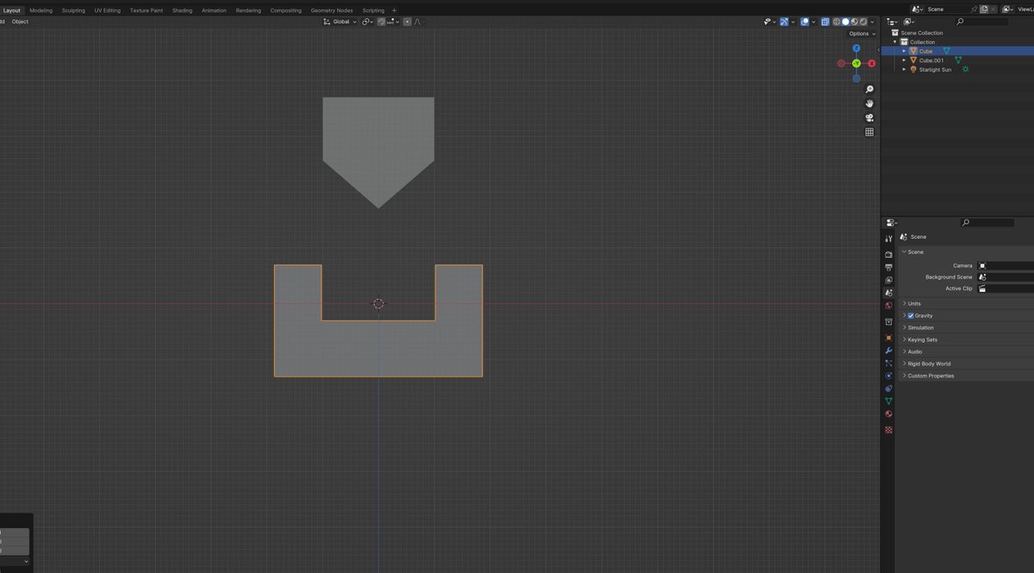Viewport: 1034px width, 573px height.
Task: Open the shading options dropdown arrow
Action: 870,21
